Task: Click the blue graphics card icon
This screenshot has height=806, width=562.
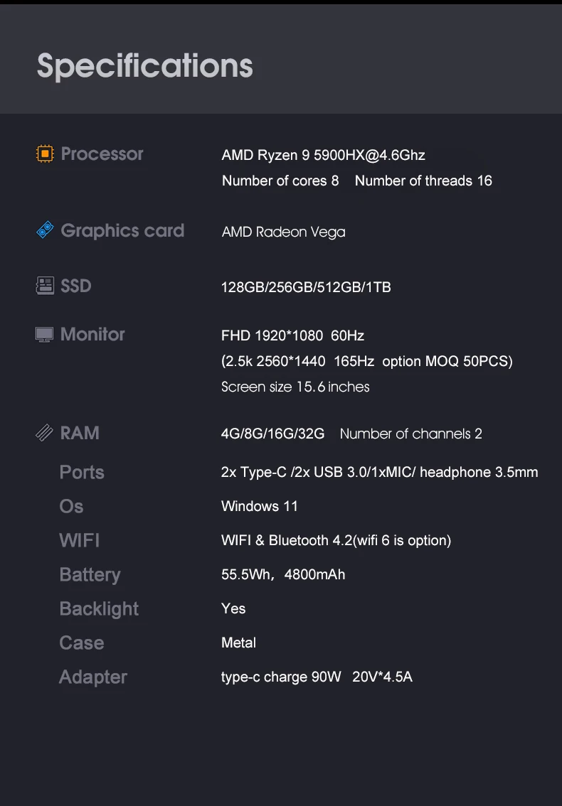Action: pyautogui.click(x=45, y=230)
